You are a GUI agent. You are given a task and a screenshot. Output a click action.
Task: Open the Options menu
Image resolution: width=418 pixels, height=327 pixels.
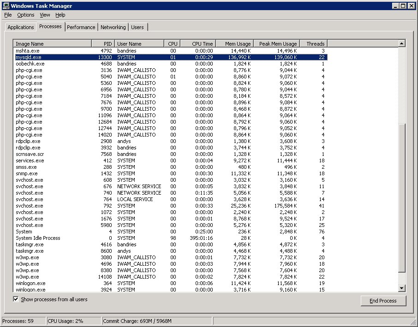coord(26,15)
